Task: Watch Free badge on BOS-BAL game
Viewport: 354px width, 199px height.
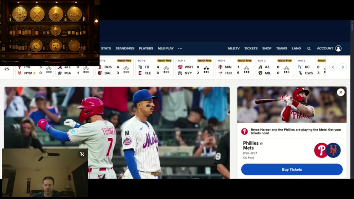Action: [x=124, y=61]
